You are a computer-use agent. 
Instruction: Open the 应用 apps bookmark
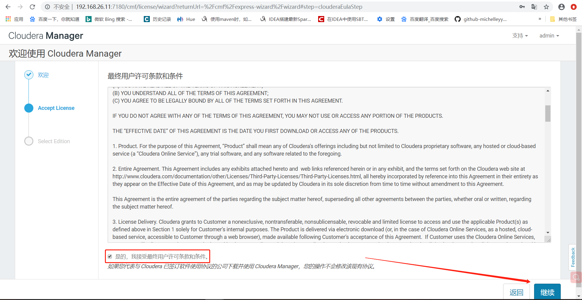tap(14, 19)
